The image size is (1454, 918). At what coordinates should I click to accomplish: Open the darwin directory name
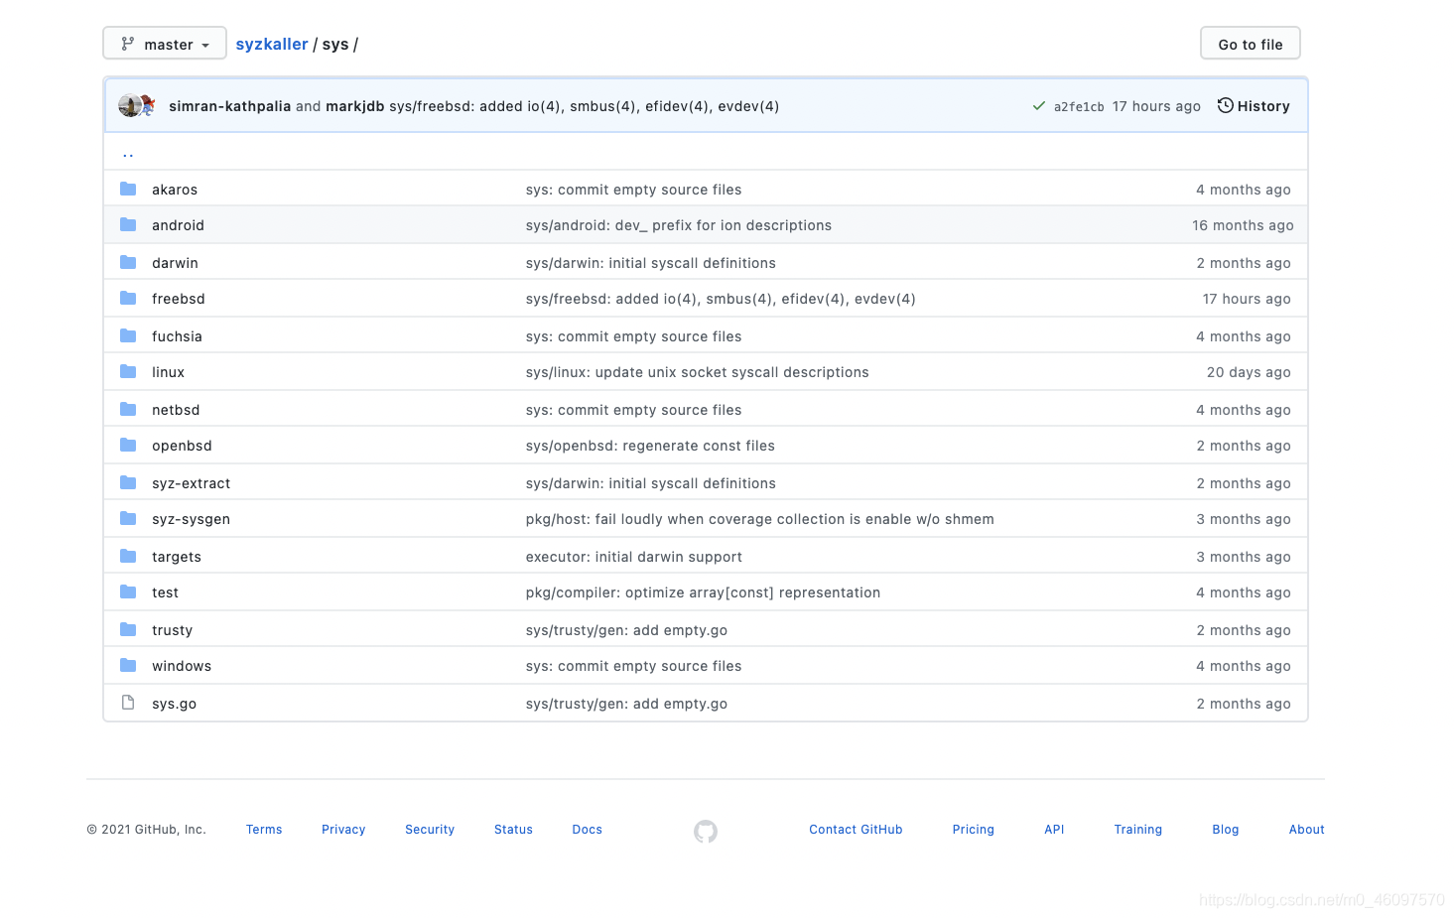[x=175, y=263]
